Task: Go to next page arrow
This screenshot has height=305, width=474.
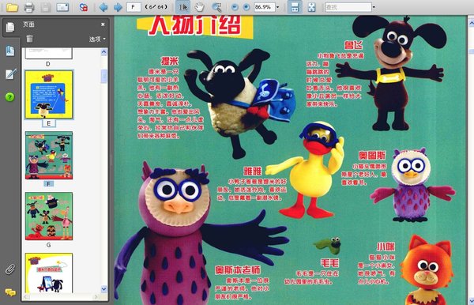Action: 118,7
